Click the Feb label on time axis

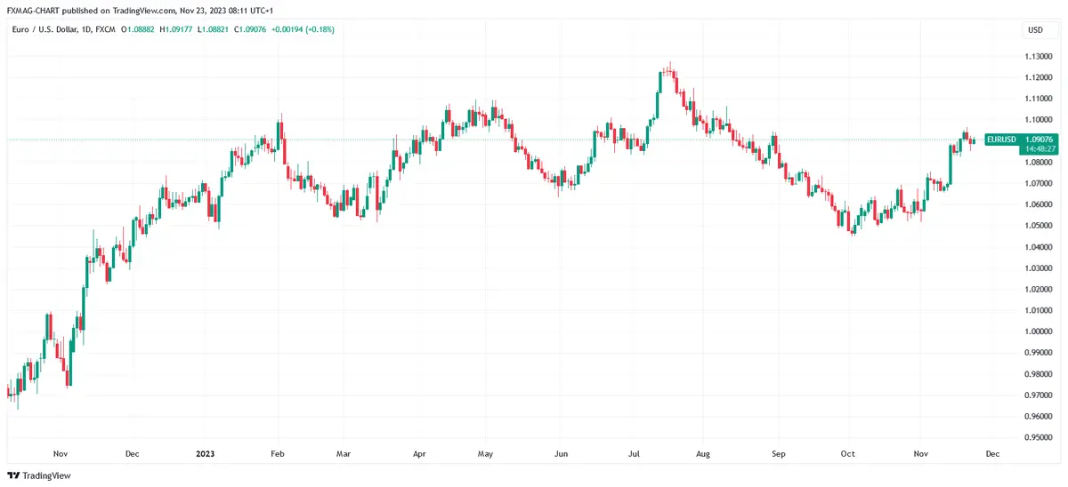click(277, 453)
